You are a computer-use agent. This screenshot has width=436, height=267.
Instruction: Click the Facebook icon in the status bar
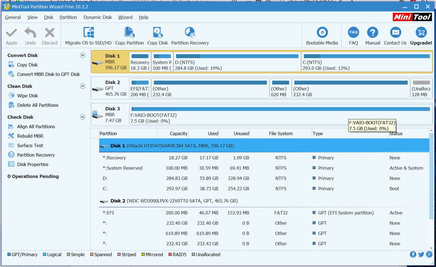tap(413, 254)
